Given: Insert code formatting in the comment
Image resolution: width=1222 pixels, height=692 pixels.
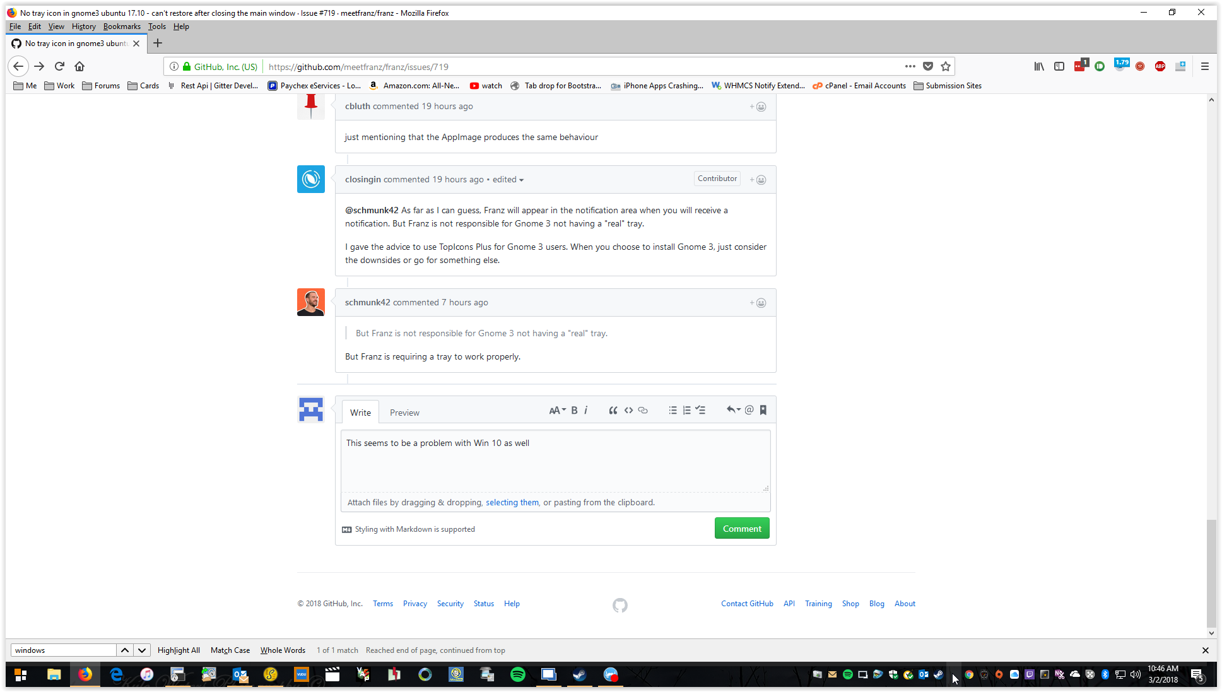Looking at the screenshot, I should tap(628, 410).
